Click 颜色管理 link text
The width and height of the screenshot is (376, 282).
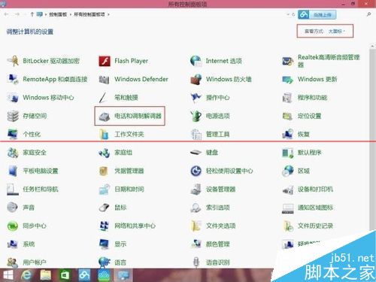217,244
